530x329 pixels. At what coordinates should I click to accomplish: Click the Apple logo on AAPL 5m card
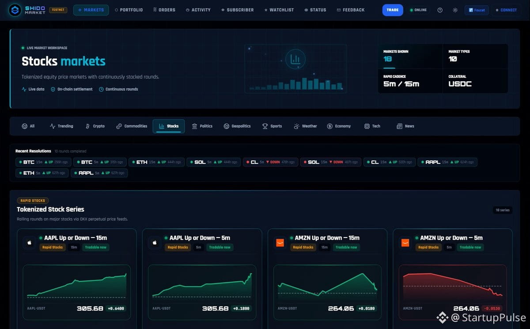[155, 243]
